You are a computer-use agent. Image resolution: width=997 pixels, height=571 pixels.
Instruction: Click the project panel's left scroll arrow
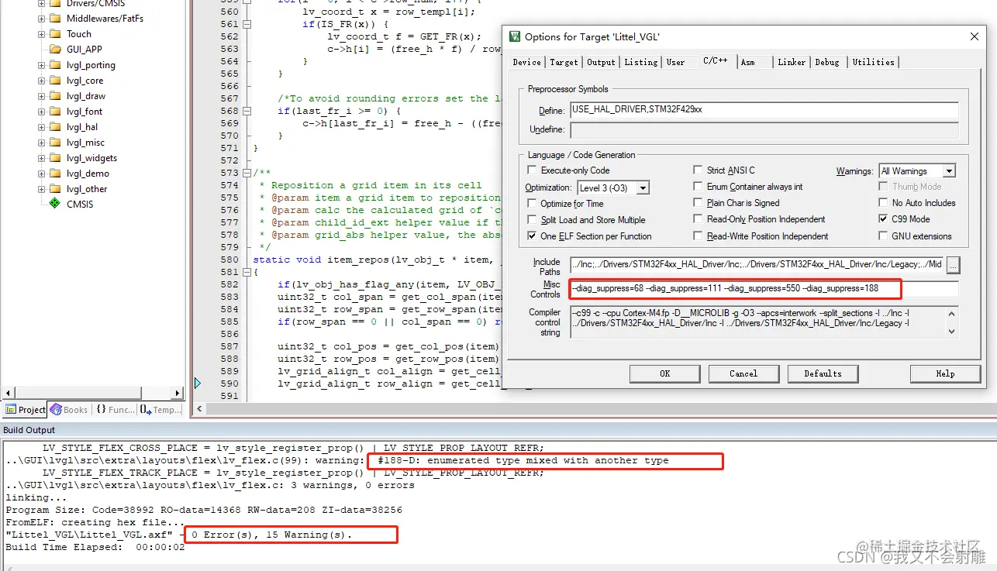(x=8, y=394)
